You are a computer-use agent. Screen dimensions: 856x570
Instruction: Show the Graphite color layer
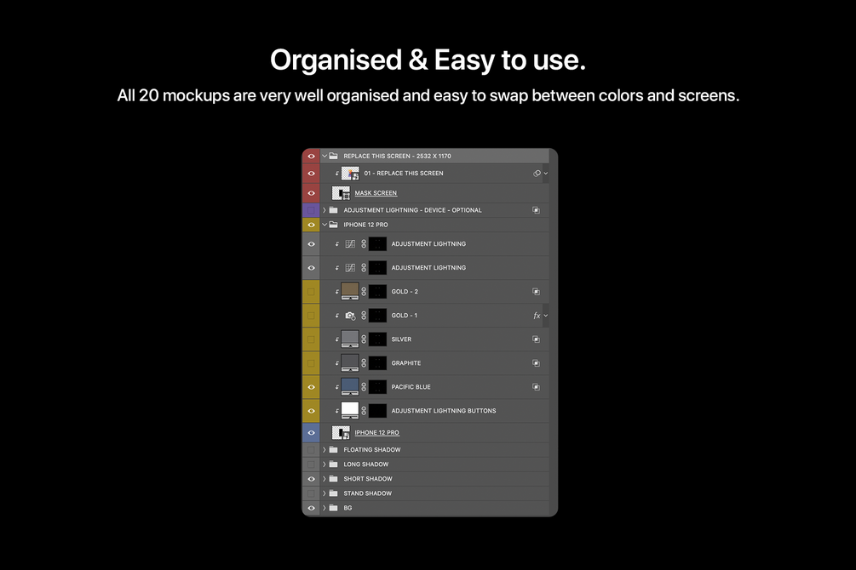tap(311, 363)
